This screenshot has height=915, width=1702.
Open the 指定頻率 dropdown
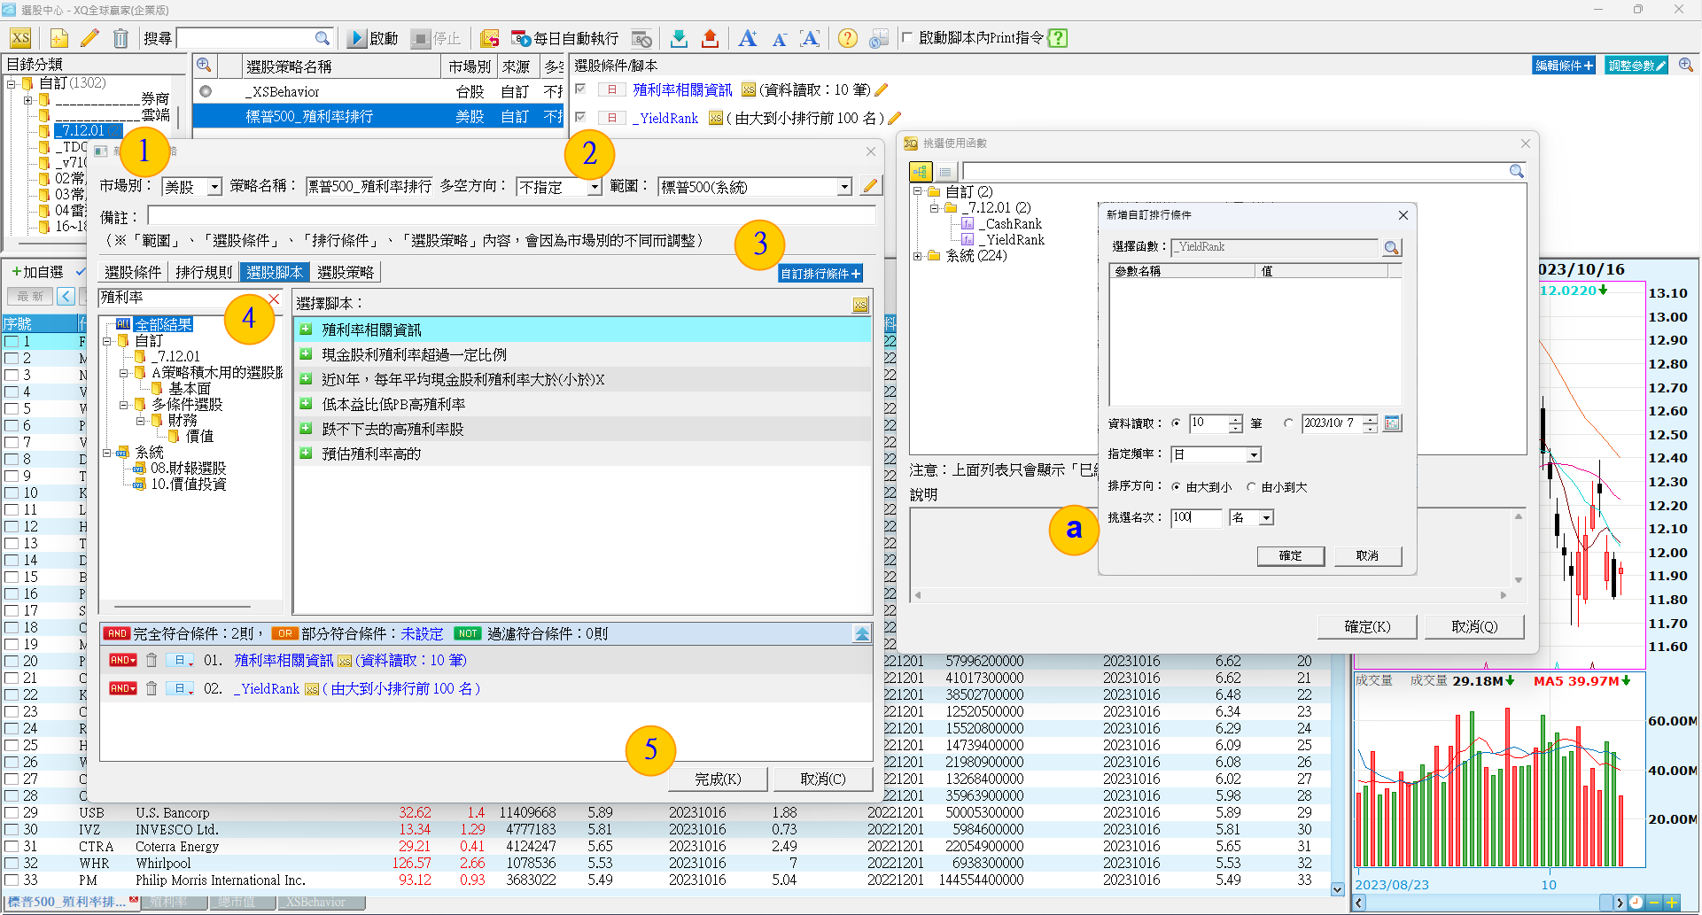(x=1254, y=455)
